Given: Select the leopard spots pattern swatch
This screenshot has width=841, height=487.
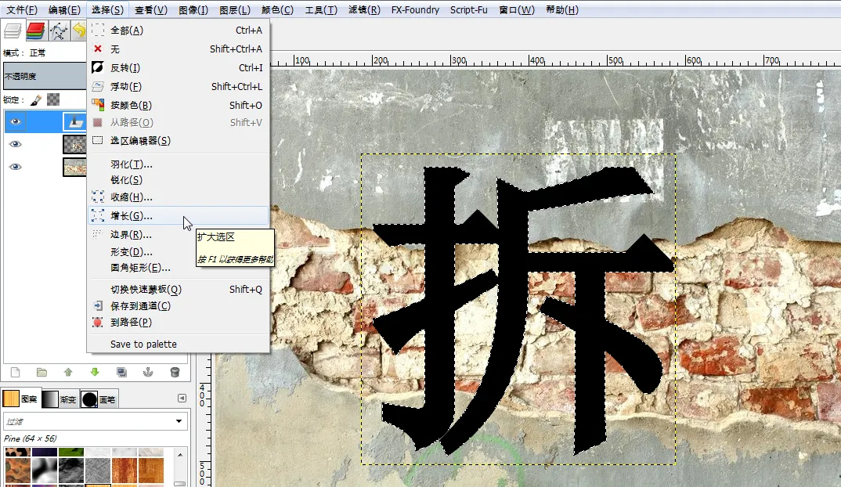Looking at the screenshot, I should coord(17,453).
